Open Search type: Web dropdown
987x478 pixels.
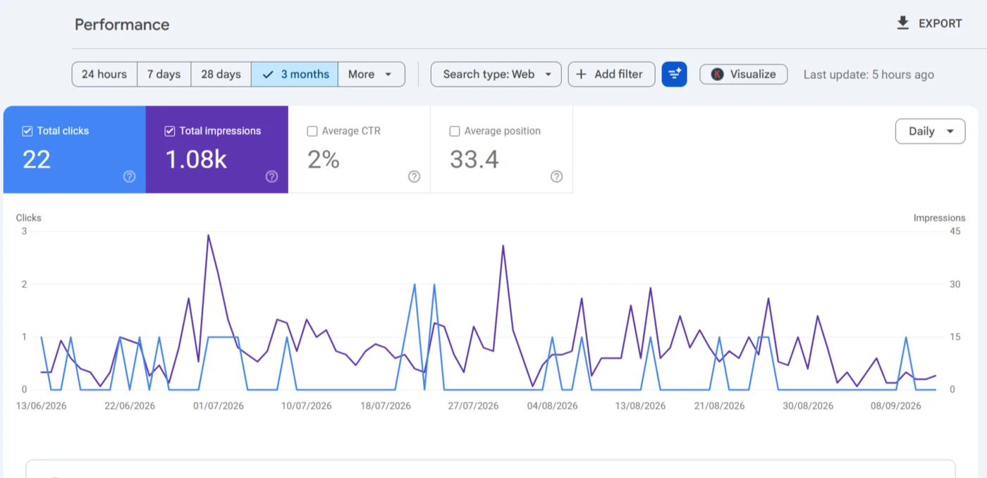tap(496, 74)
